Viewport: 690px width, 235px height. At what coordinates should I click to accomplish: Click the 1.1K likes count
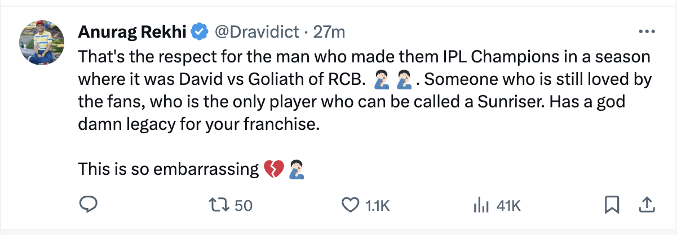click(377, 206)
